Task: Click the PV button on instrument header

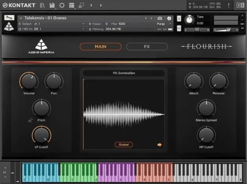Action: pos(242,28)
